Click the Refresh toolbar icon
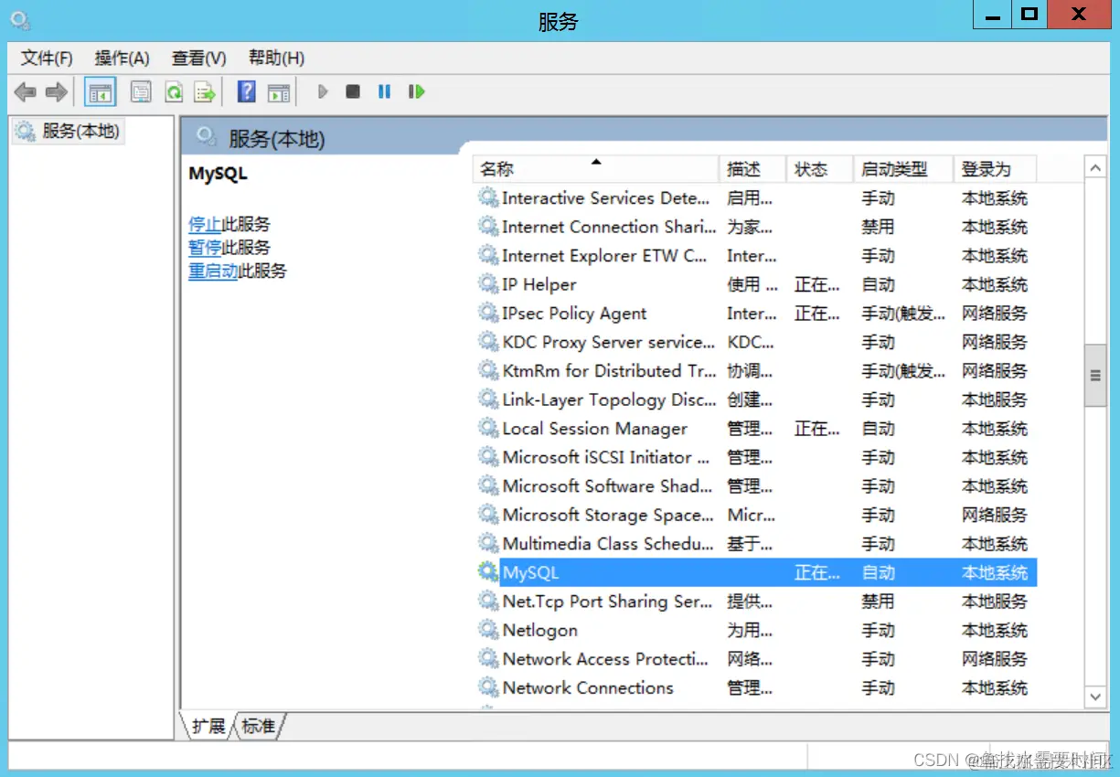The width and height of the screenshot is (1120, 777). pos(174,91)
